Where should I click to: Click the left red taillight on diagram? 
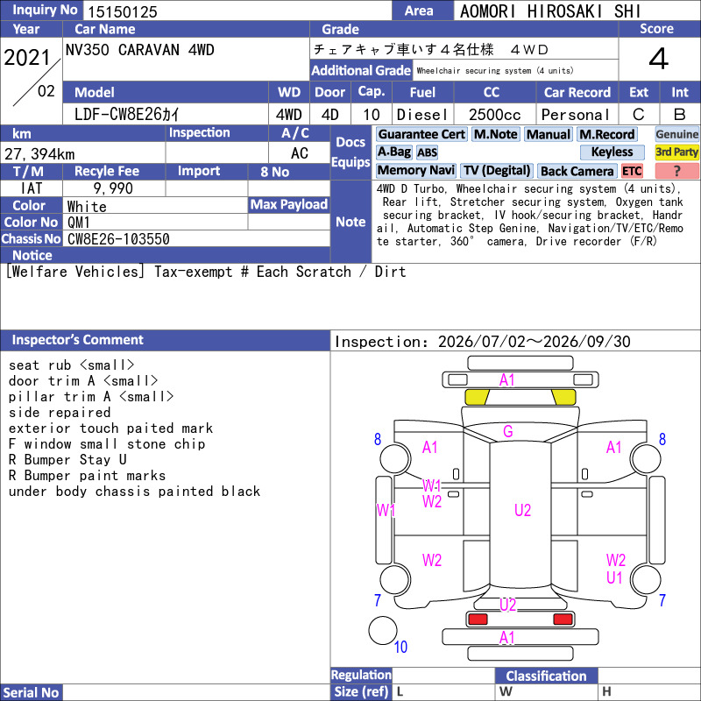pyautogui.click(x=478, y=620)
